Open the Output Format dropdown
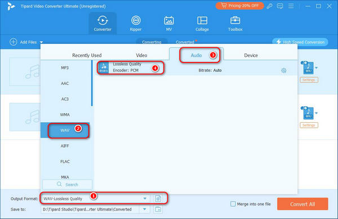 pos(145,199)
